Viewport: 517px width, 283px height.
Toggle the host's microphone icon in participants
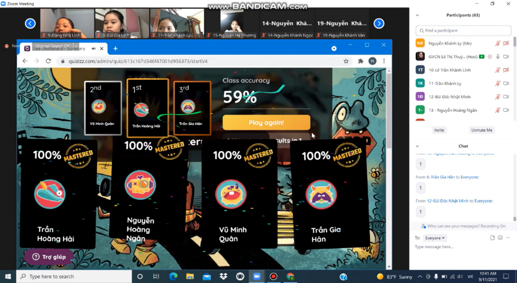point(498,57)
